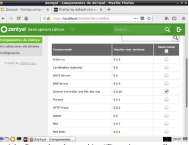Click the component filter search magnifier
This screenshot has height=145, width=189.
[176, 38]
